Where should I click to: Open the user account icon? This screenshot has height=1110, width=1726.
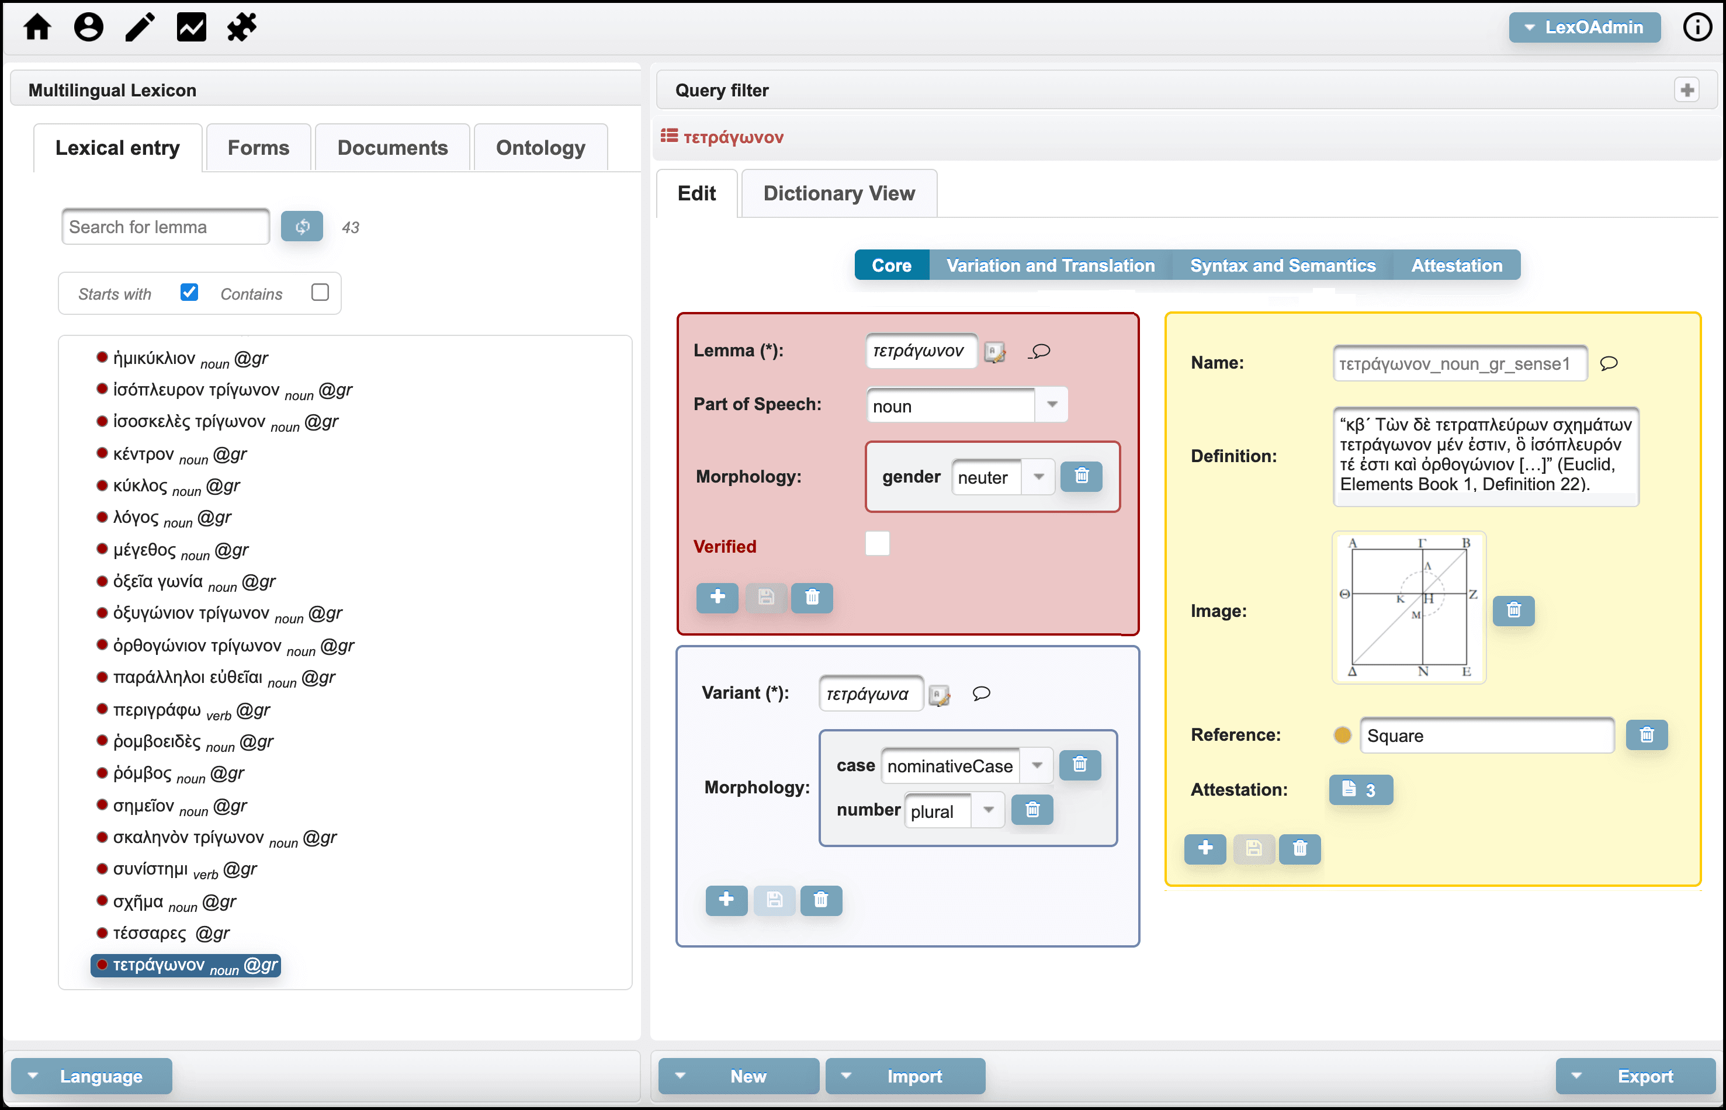(89, 27)
